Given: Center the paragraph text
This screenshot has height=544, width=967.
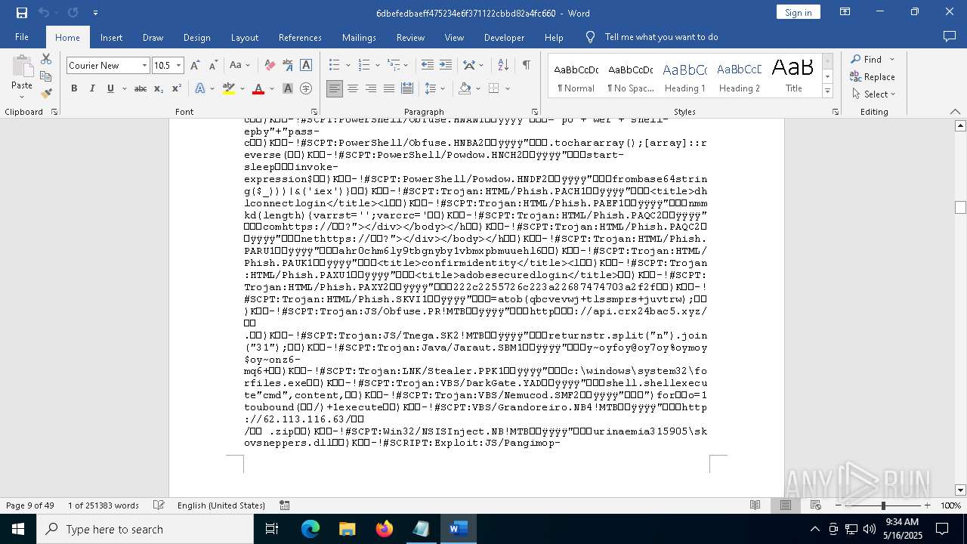Looking at the screenshot, I should pos(353,88).
